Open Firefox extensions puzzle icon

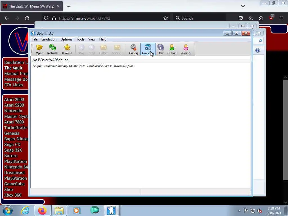pyautogui.click(x=261, y=18)
